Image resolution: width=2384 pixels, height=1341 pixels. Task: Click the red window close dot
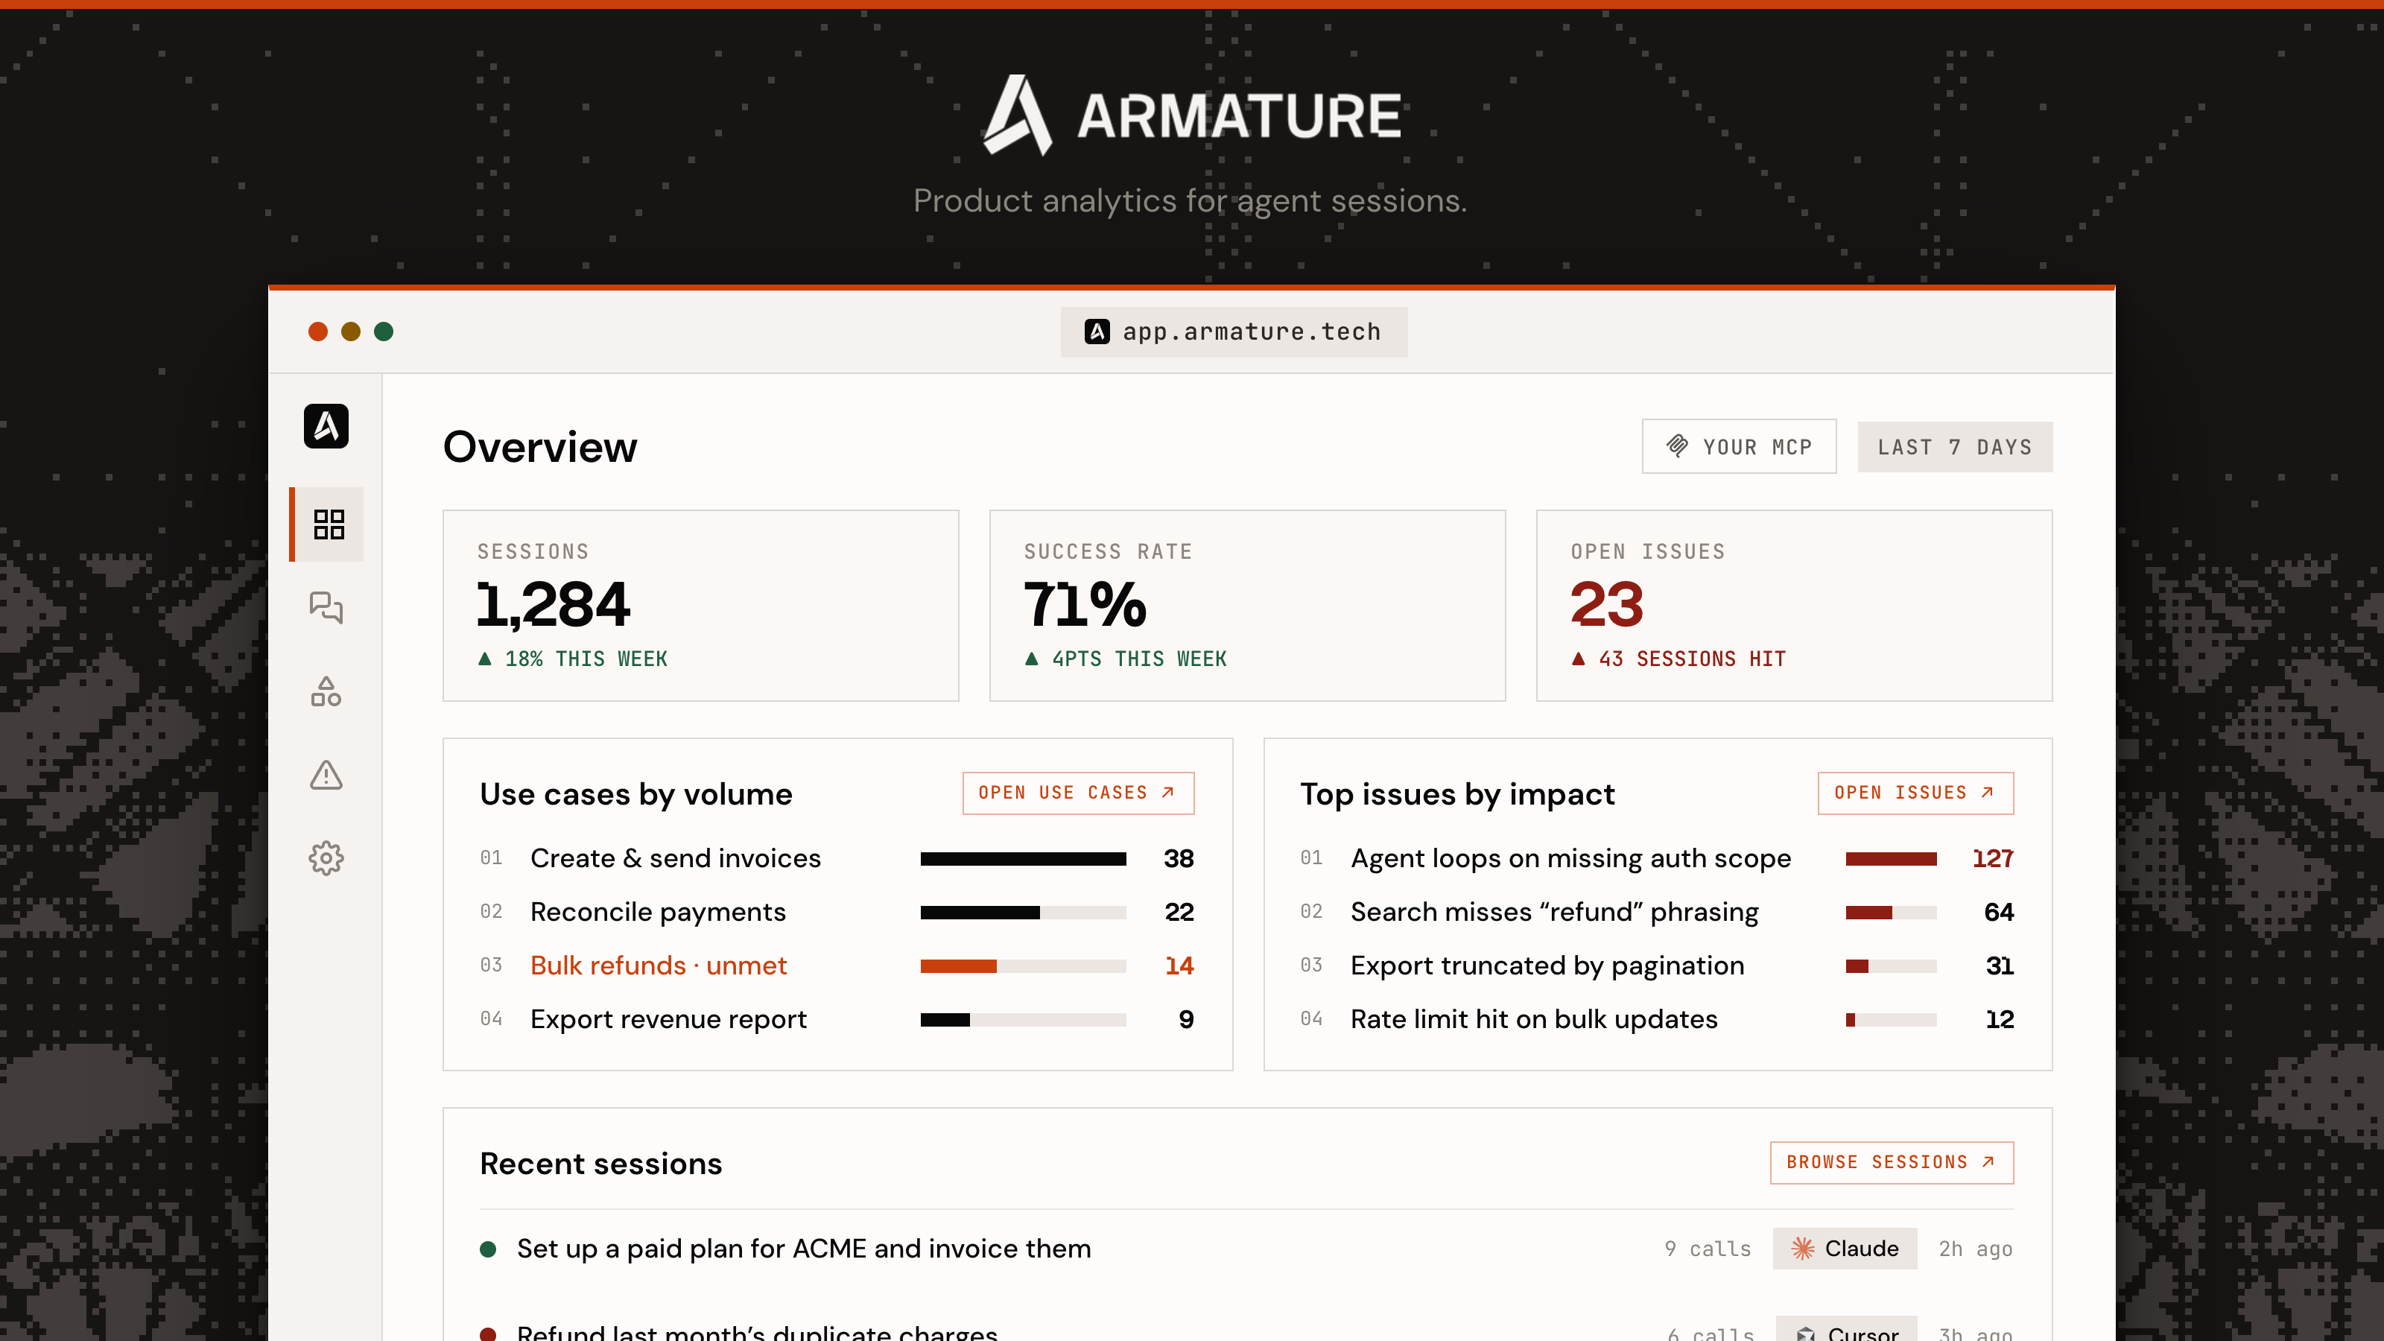click(x=317, y=332)
